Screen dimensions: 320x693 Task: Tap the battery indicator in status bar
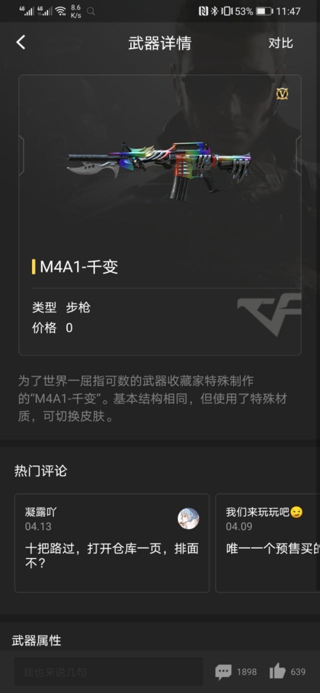[x=264, y=11]
